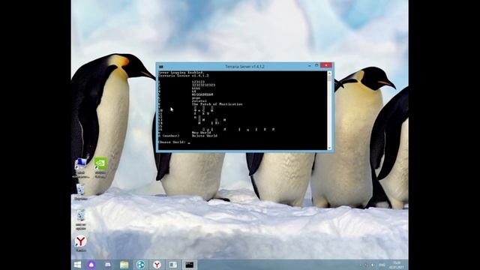Image resolution: width=480 pixels, height=270 pixels.
Task: Click the Terraria Server title bar
Action: point(244,67)
